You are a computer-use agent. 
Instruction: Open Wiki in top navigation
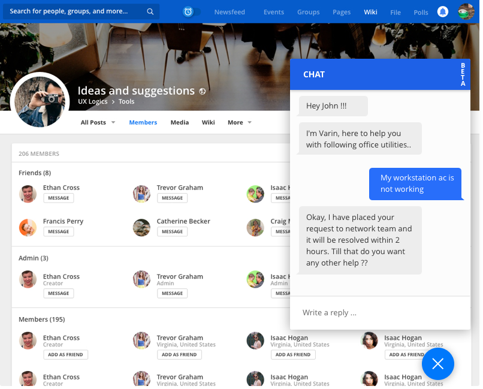[x=370, y=12]
